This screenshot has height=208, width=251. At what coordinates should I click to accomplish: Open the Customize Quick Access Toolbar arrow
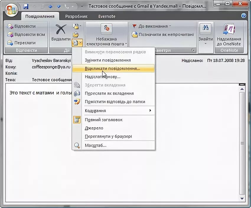coord(82,6)
